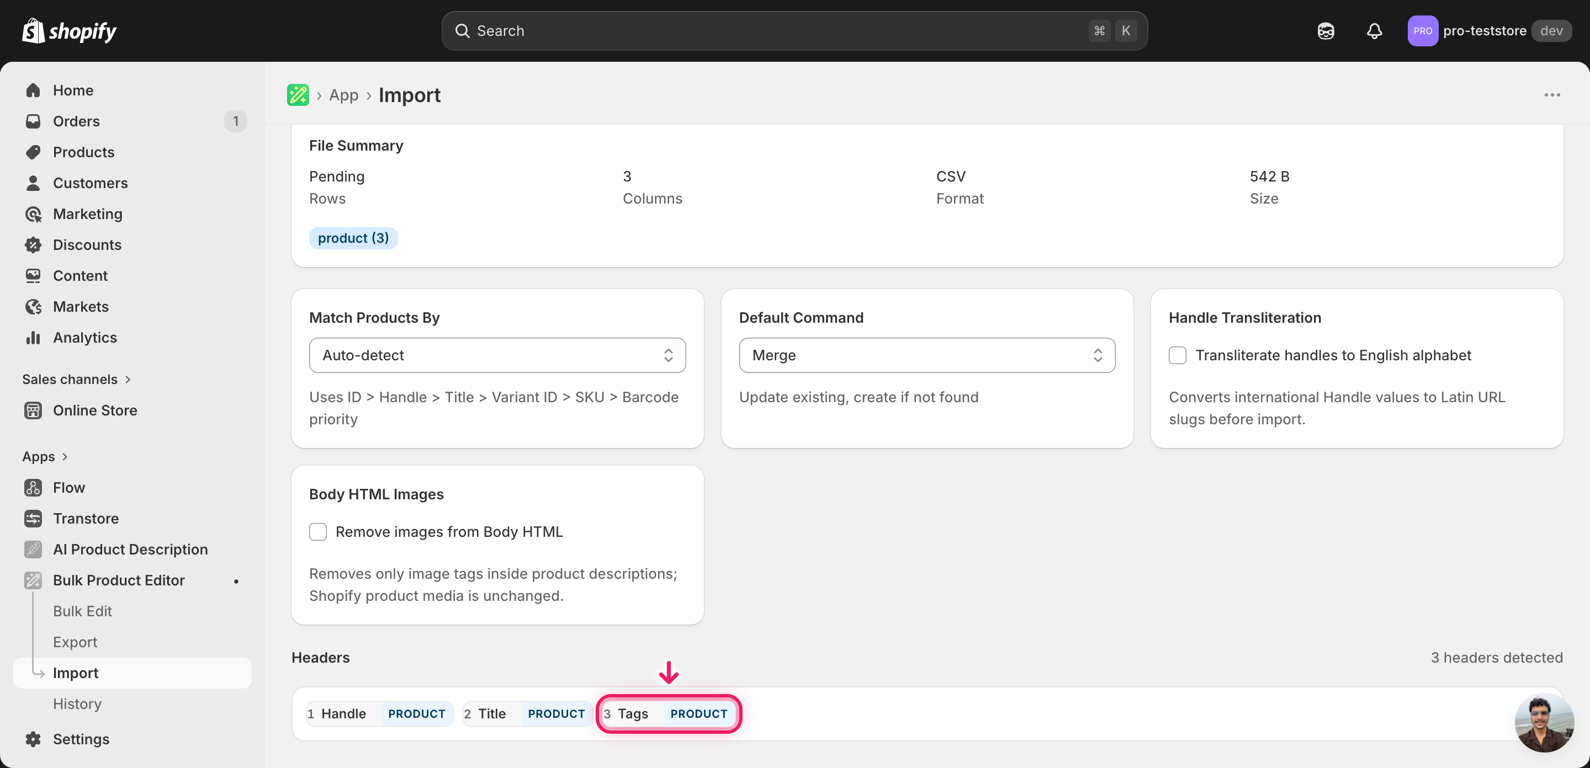1590x768 pixels.
Task: Click the '3 headers detected' text
Action: pyautogui.click(x=1497, y=657)
